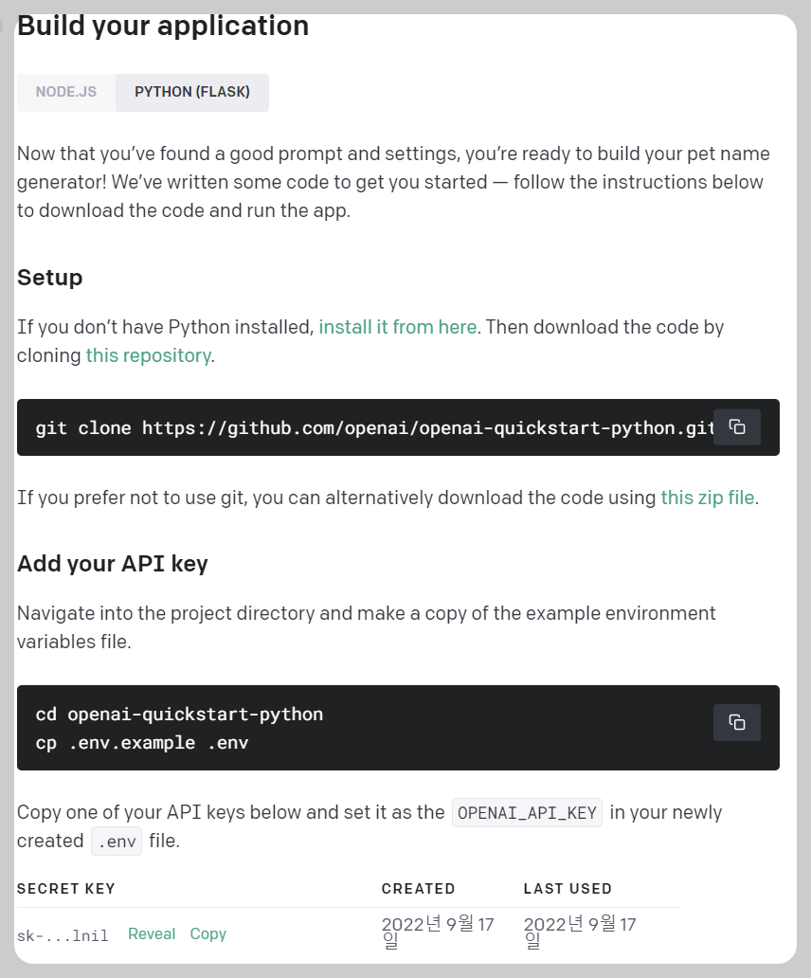This screenshot has width=811, height=978.
Task: Click the CREATED column header
Action: tap(419, 889)
